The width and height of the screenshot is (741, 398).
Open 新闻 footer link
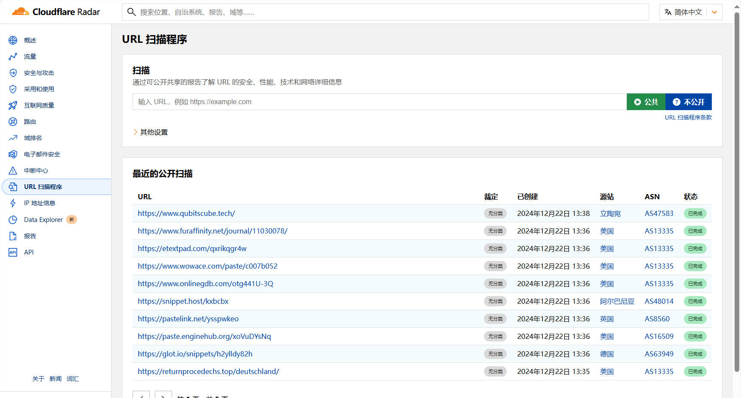click(55, 379)
